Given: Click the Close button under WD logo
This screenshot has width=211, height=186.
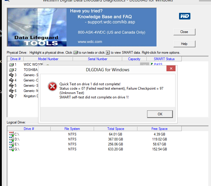Looking at the screenshot, I should pyautogui.click(x=184, y=32).
